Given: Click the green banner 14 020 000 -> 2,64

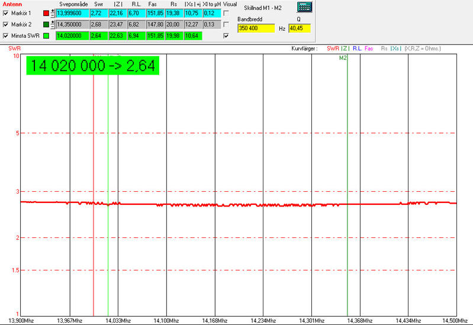Looking at the screenshot, I should (92, 66).
